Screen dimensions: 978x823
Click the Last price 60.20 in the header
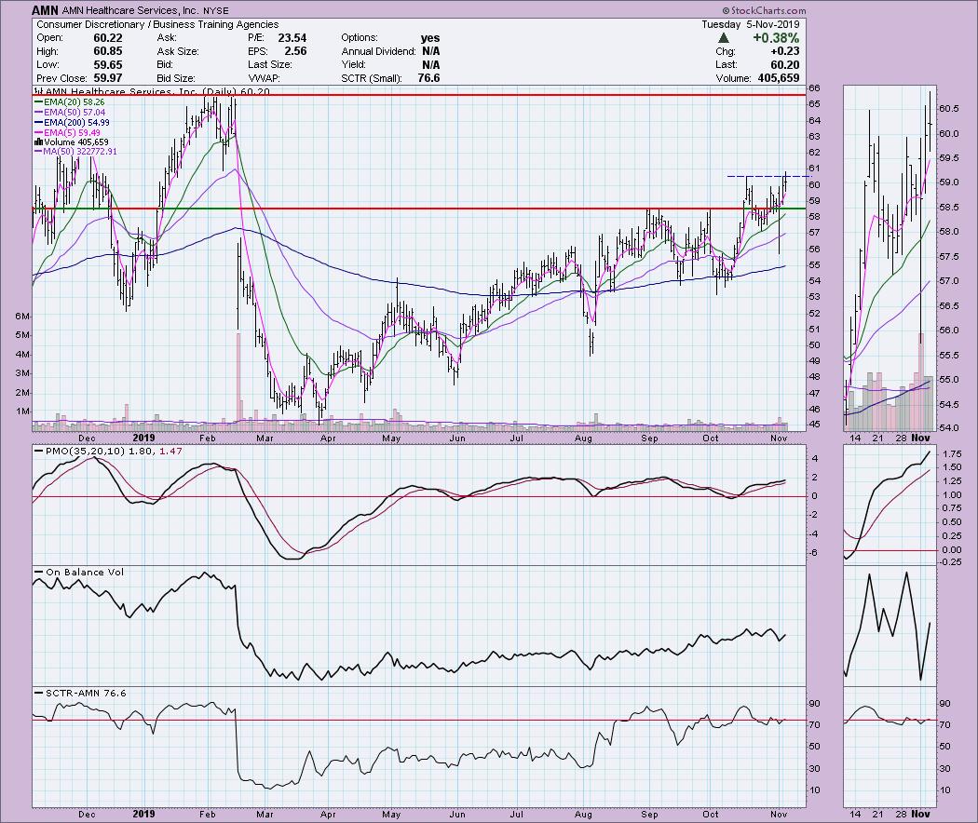pos(784,65)
